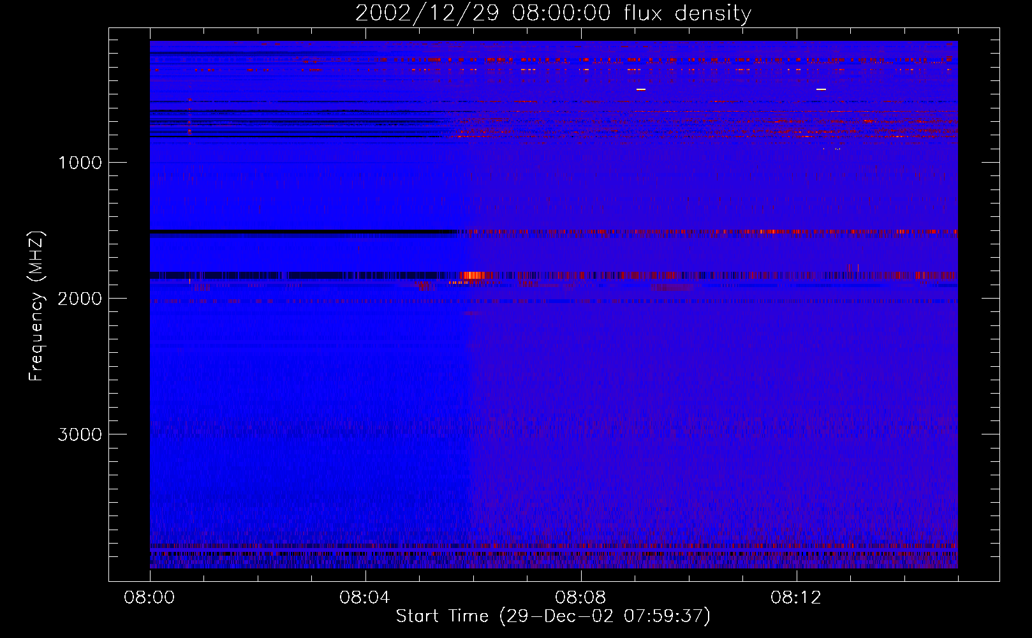Click the second white dash marker near 08:12
The image size is (1032, 638).
coord(821,89)
